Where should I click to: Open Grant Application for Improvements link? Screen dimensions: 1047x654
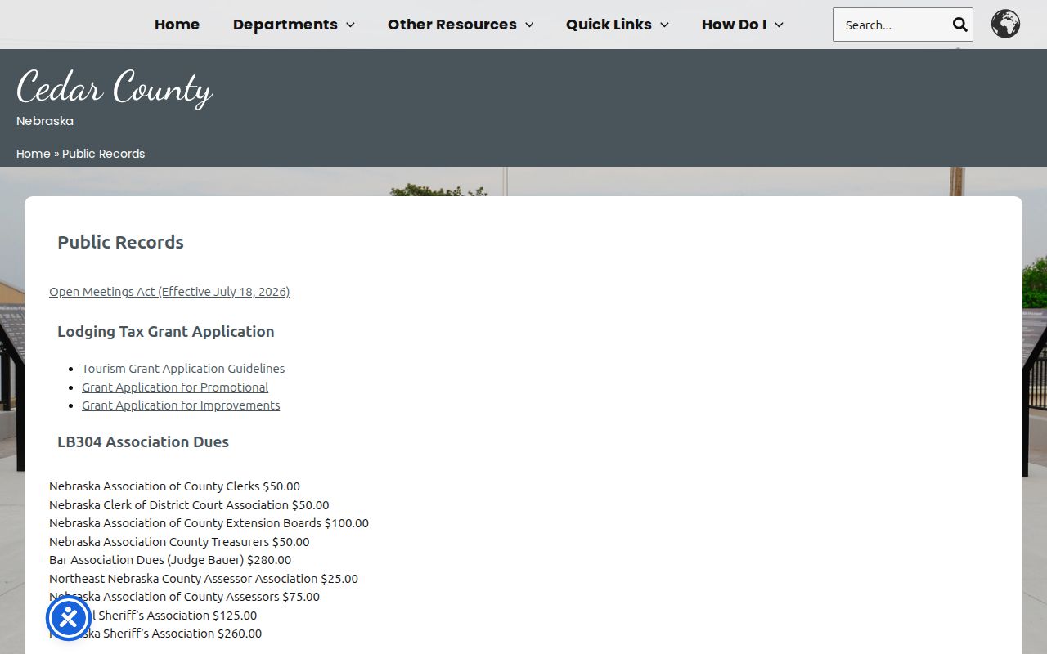[x=181, y=405]
